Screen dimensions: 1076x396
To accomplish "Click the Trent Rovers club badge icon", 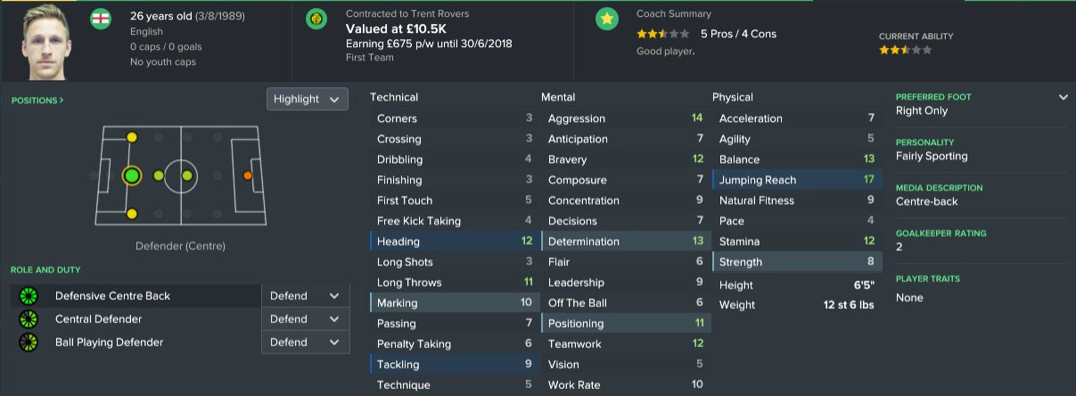I will [316, 19].
